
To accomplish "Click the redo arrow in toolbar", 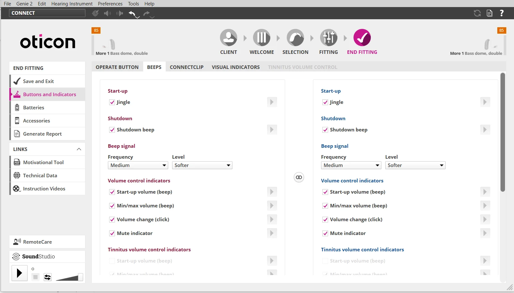I will click(x=146, y=13).
